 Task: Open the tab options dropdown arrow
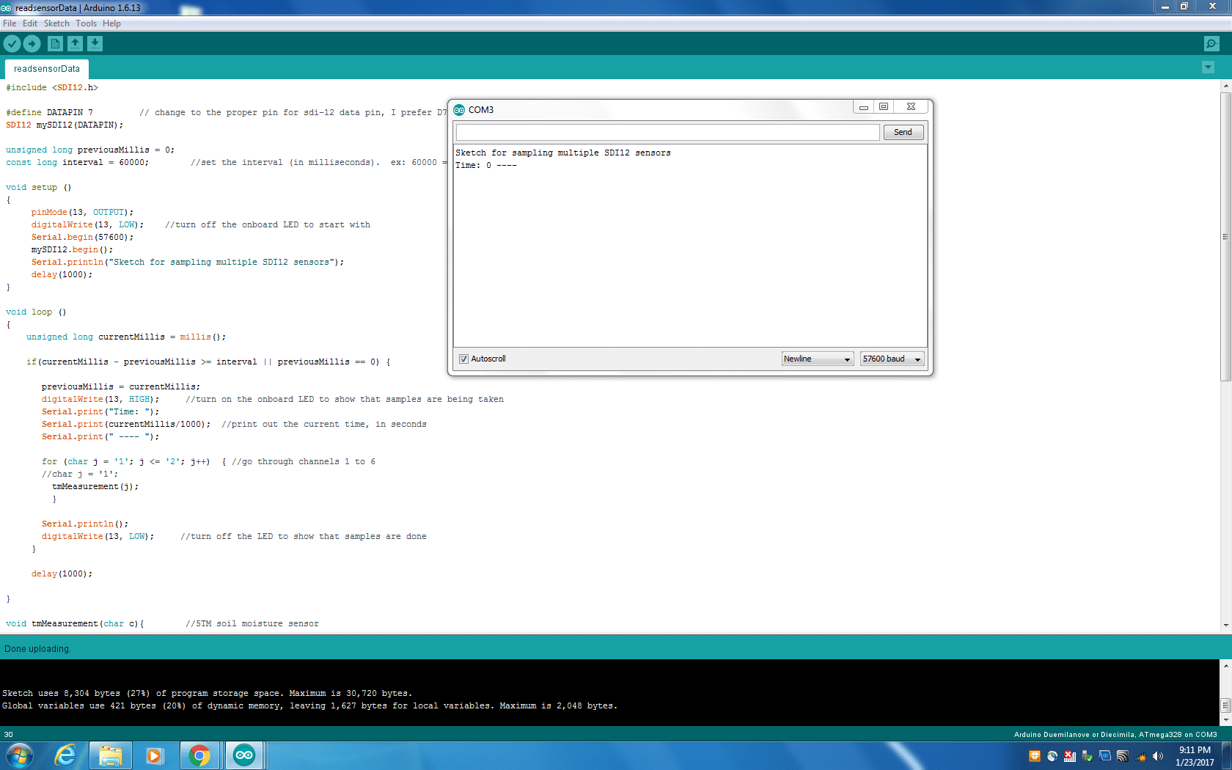(x=1208, y=68)
